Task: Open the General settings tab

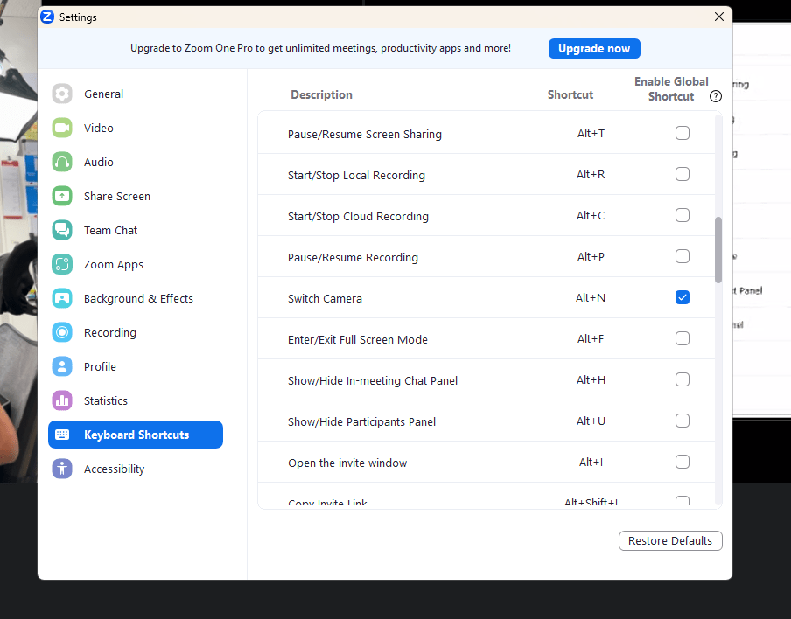Action: pos(136,94)
